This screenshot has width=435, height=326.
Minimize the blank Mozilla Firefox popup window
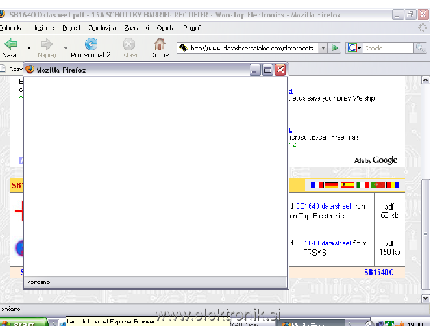pyautogui.click(x=255, y=70)
